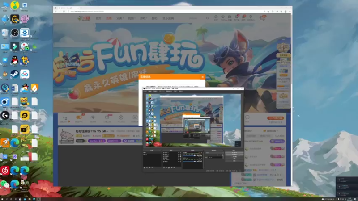Open the This PC desktop icon
Viewport: 358px width, 201px height.
click(x=5, y=5)
